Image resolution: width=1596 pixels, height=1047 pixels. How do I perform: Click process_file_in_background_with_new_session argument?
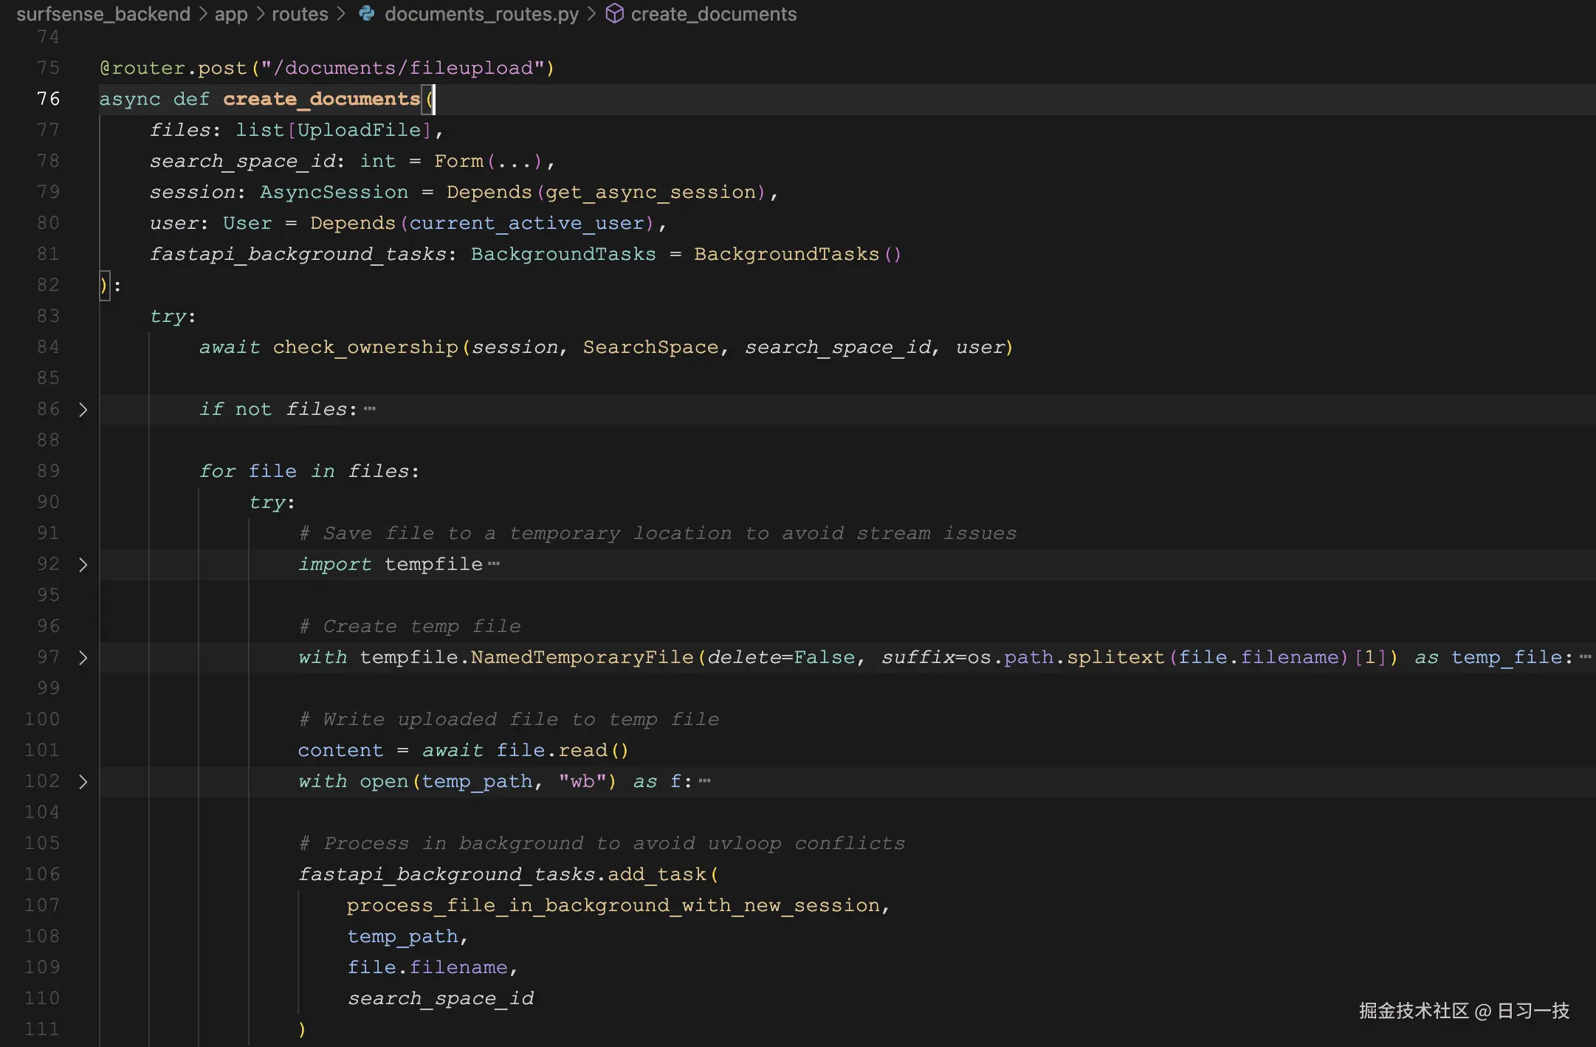coord(617,904)
